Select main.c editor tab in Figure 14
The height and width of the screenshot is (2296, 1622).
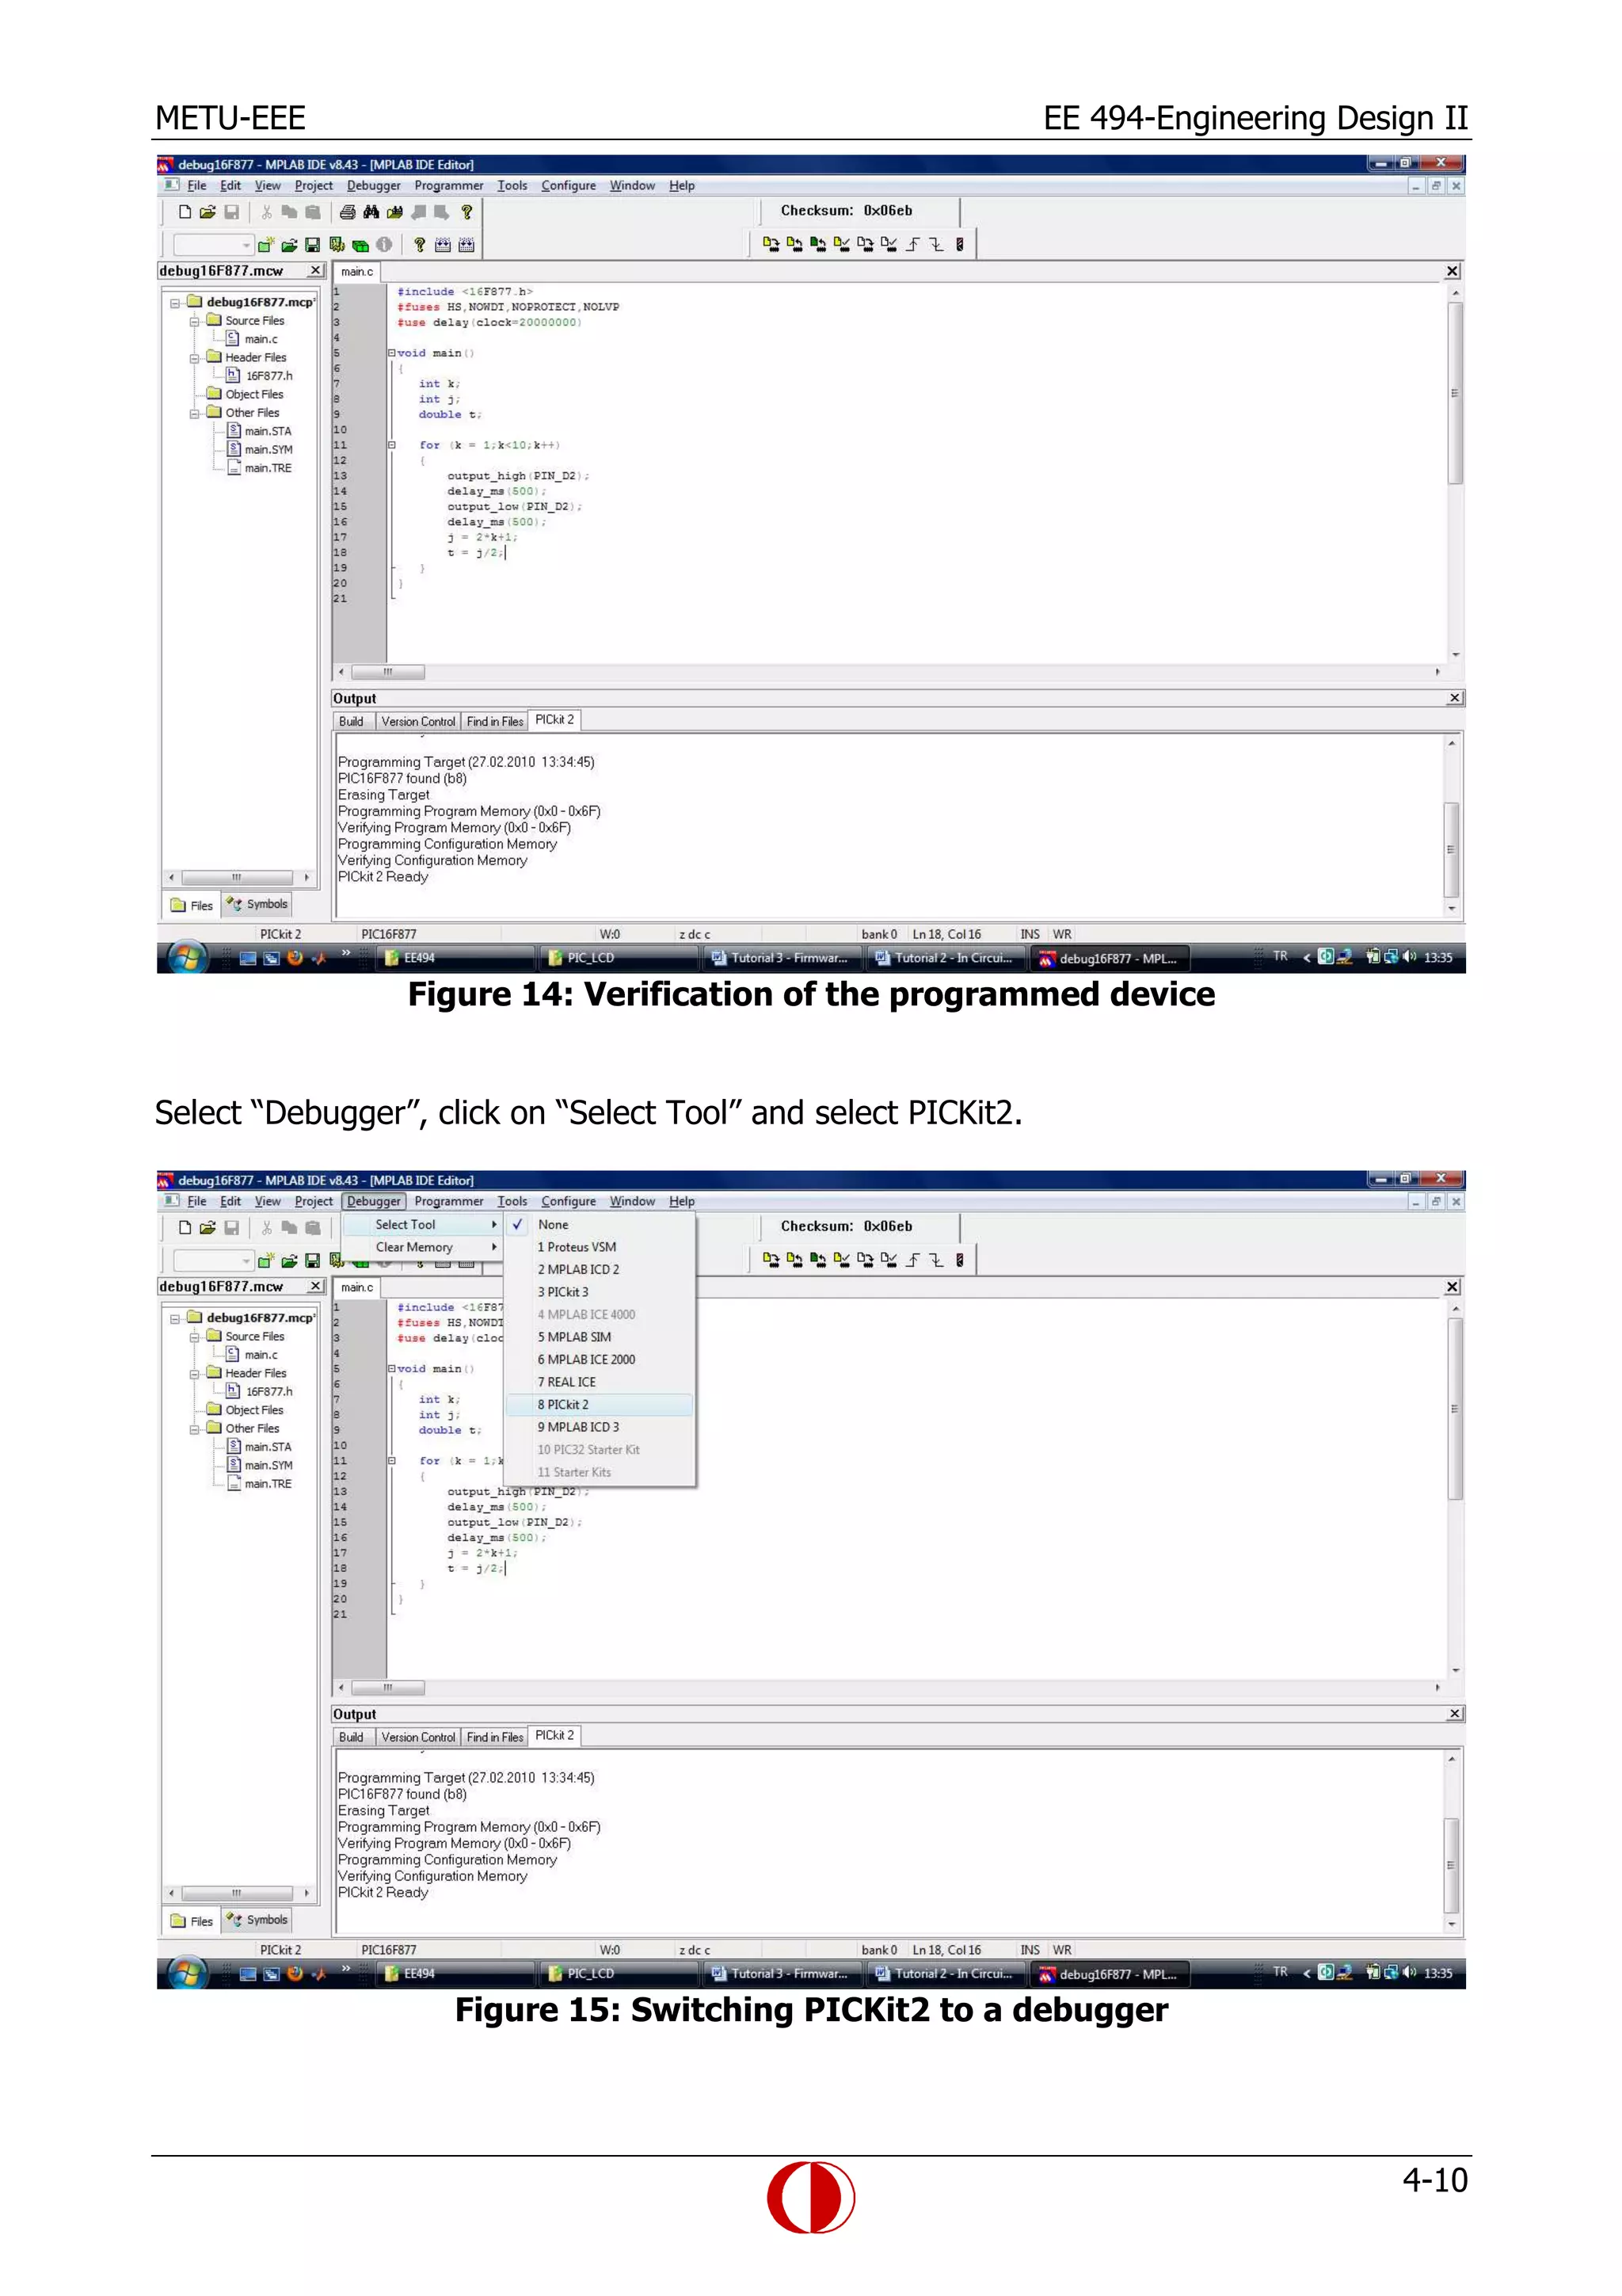356,272
